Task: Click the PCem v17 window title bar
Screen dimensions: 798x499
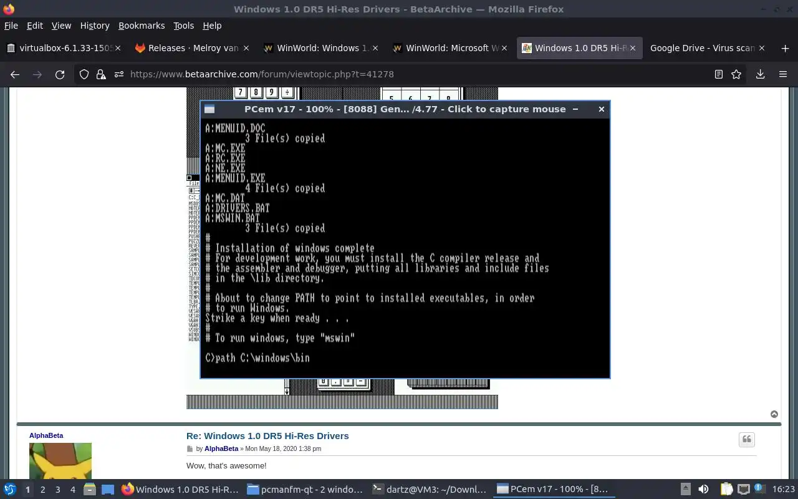Action: click(x=405, y=109)
